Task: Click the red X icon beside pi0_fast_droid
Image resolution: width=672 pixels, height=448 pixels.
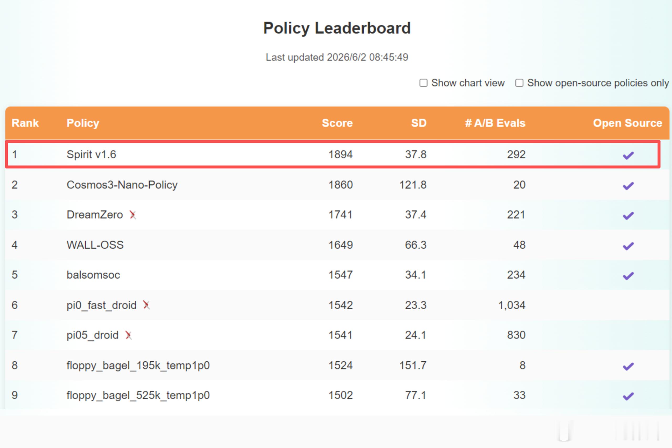Action: tap(146, 305)
